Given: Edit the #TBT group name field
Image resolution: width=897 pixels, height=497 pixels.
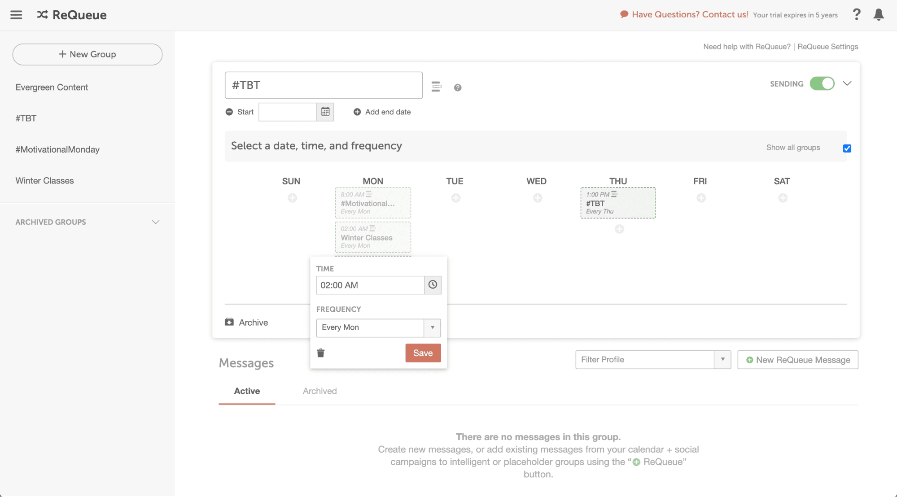Looking at the screenshot, I should click(324, 85).
